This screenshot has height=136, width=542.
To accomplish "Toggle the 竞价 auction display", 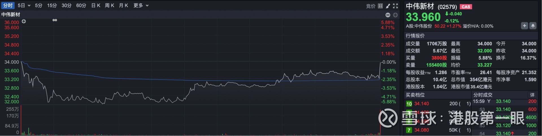I will [x=371, y=6].
